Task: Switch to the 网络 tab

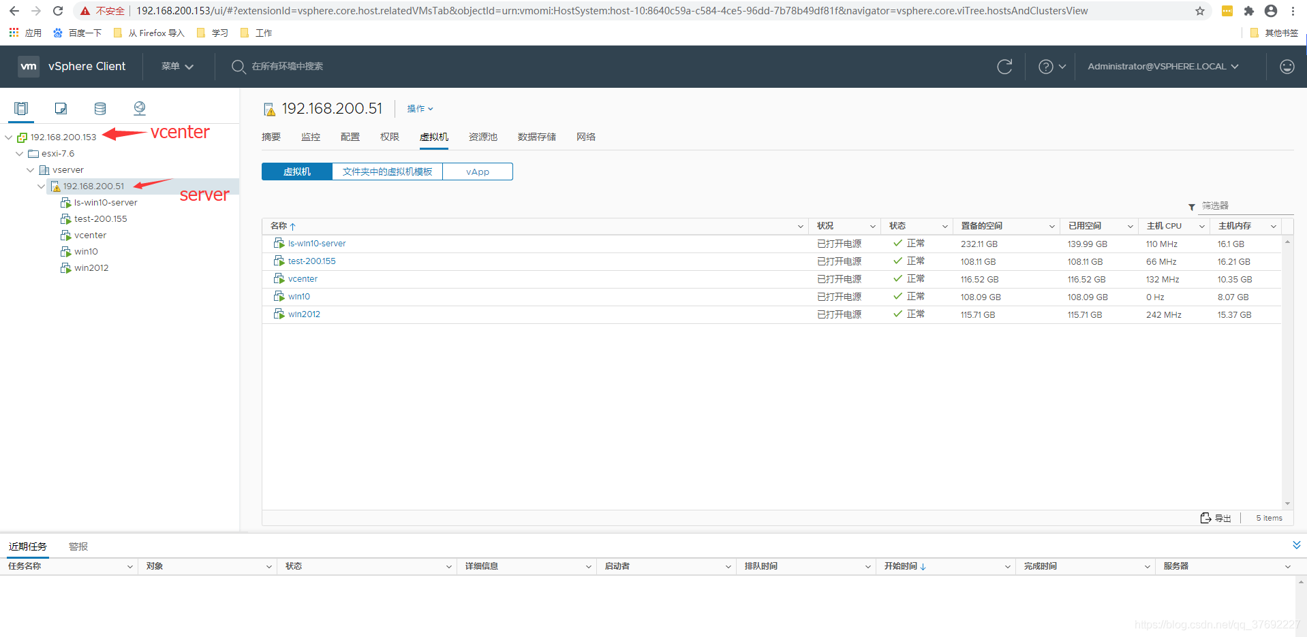Action: coord(586,137)
